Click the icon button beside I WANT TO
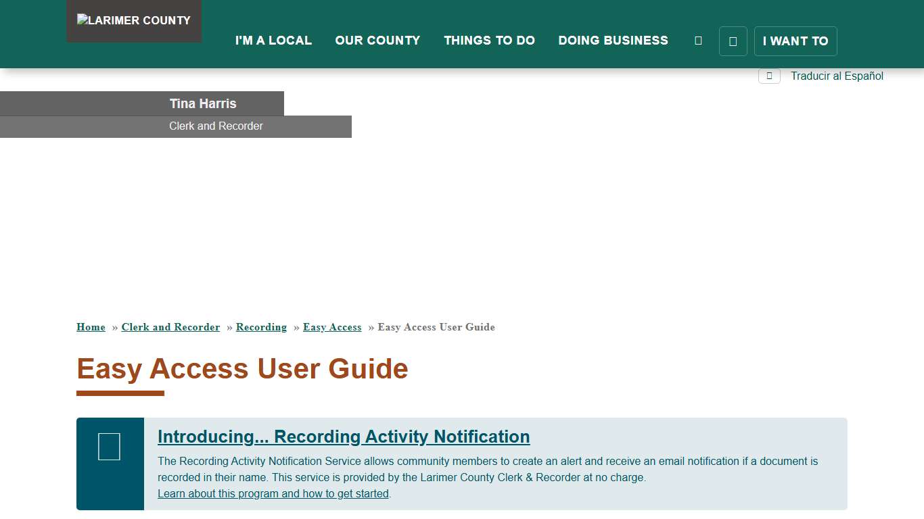The height and width of the screenshot is (519, 924). pos(733,41)
